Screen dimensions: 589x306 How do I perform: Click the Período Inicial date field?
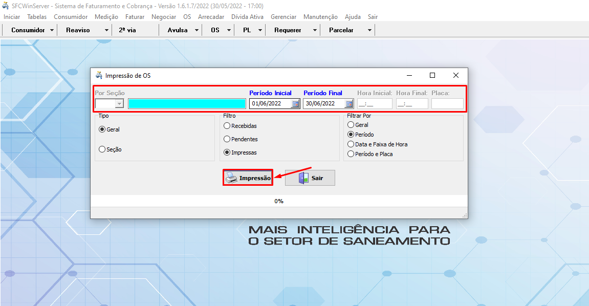(x=270, y=104)
